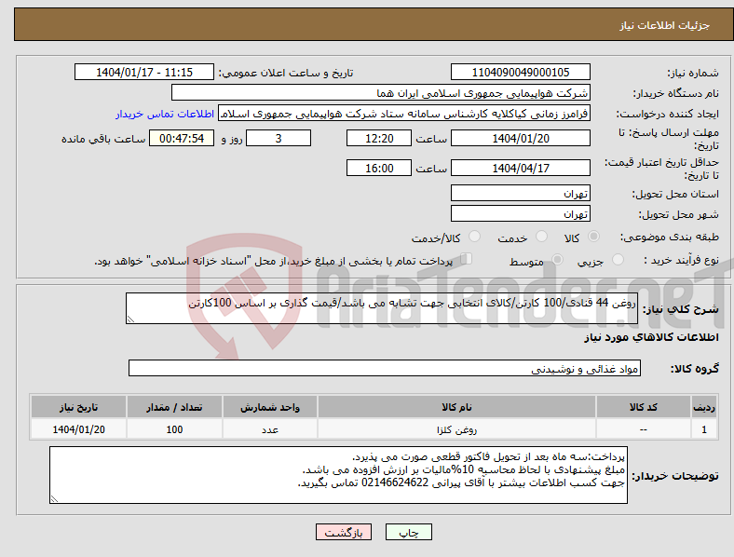
Task: Click the buyer organization name field
Action: pyautogui.click(x=381, y=92)
